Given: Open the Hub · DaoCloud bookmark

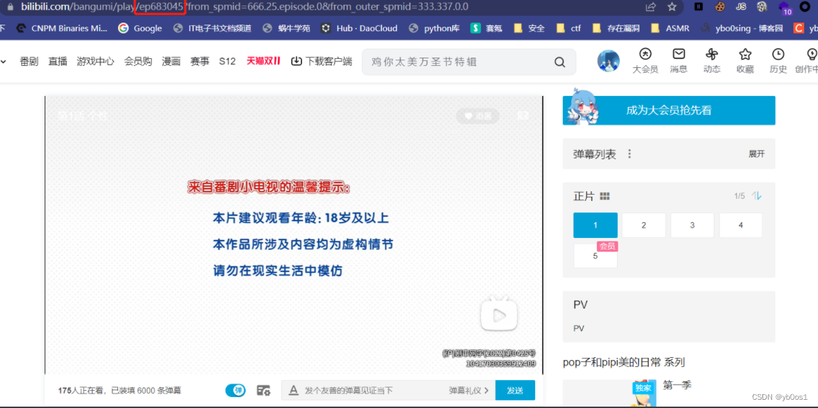Looking at the screenshot, I should [360, 28].
